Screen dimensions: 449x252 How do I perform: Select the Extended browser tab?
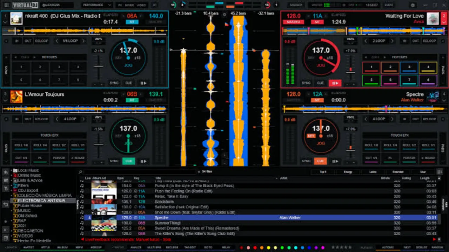coord(398,172)
